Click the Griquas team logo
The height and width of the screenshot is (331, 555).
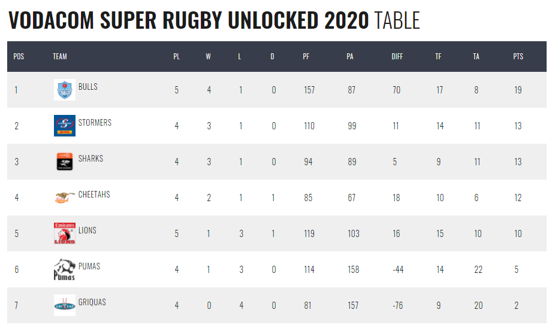64,305
